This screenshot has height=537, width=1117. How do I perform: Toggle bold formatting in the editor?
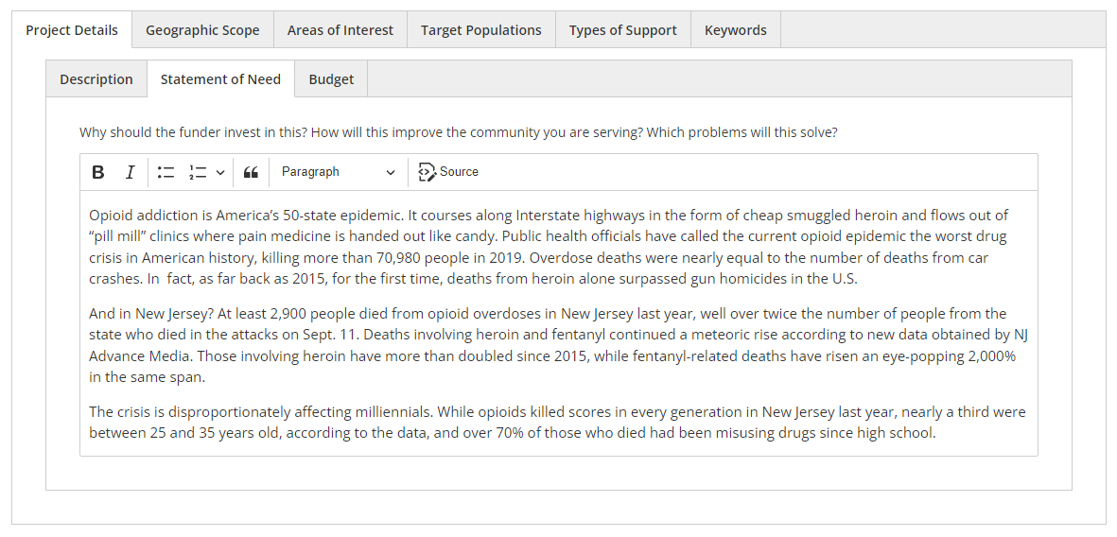point(97,172)
